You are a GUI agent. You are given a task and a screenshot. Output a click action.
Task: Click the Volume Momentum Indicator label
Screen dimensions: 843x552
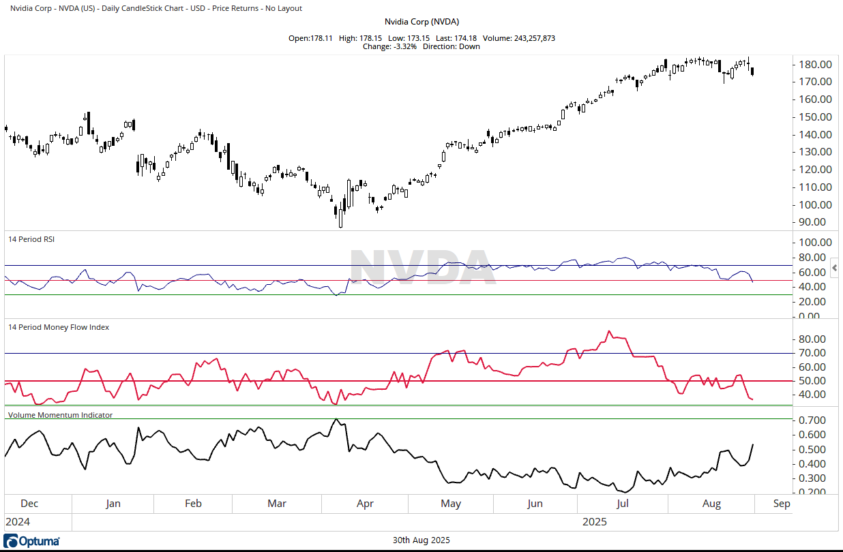tap(60, 414)
